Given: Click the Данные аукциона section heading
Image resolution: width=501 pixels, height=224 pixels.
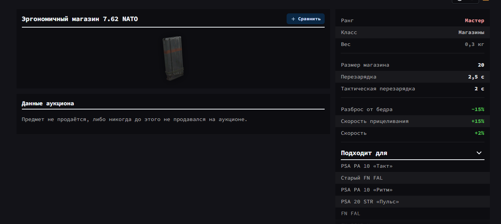Looking at the screenshot, I should point(48,103).
